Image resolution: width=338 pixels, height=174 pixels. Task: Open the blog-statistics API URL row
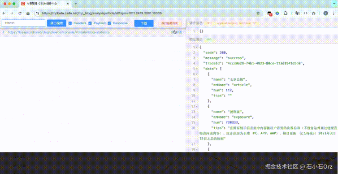click(x=93, y=32)
